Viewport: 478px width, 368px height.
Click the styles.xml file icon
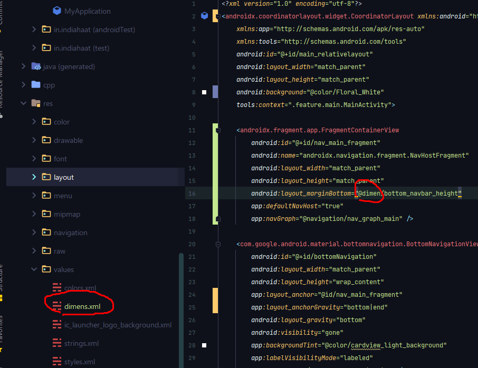click(x=57, y=362)
